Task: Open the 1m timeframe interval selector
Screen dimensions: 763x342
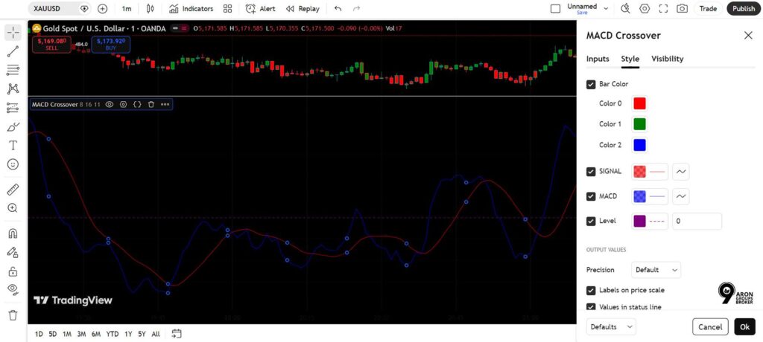Action: point(127,9)
